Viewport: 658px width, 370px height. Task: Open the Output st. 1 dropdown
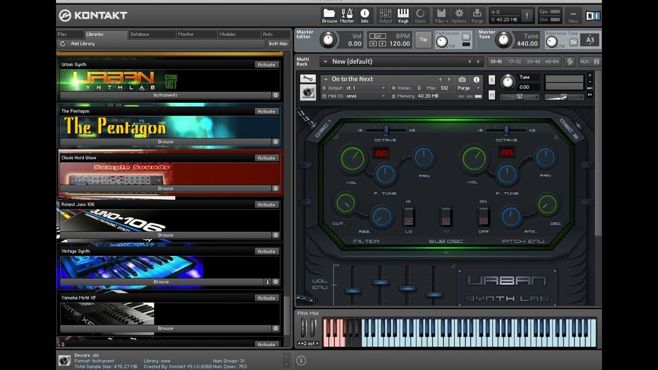click(354, 88)
